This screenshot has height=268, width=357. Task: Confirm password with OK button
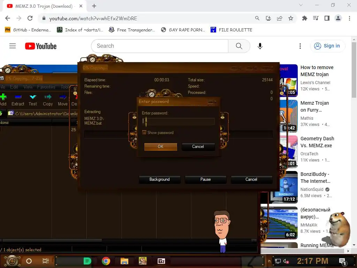[x=160, y=147]
